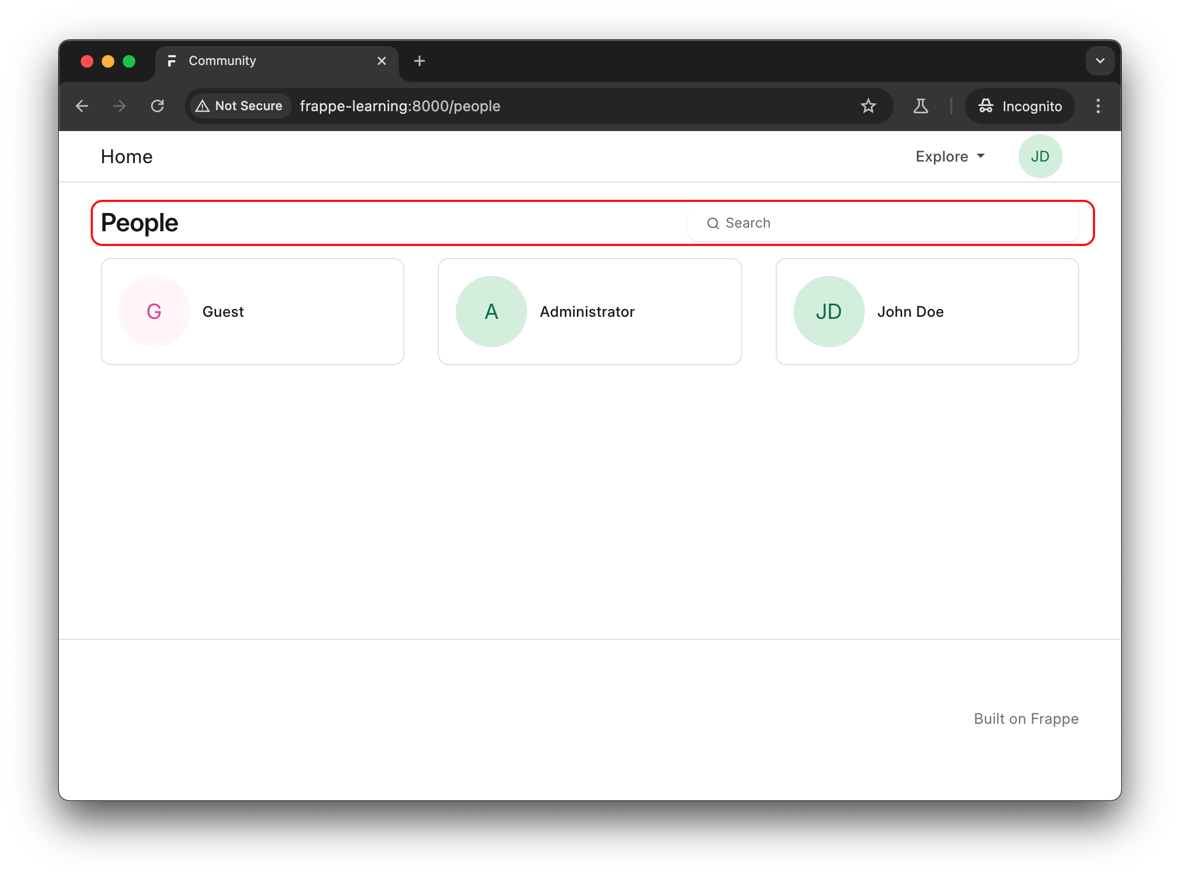
Task: Open the Chrome Labs flask icon
Action: coord(921,106)
